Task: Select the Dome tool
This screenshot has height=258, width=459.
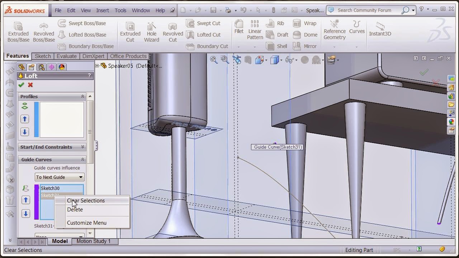Action: (305, 35)
